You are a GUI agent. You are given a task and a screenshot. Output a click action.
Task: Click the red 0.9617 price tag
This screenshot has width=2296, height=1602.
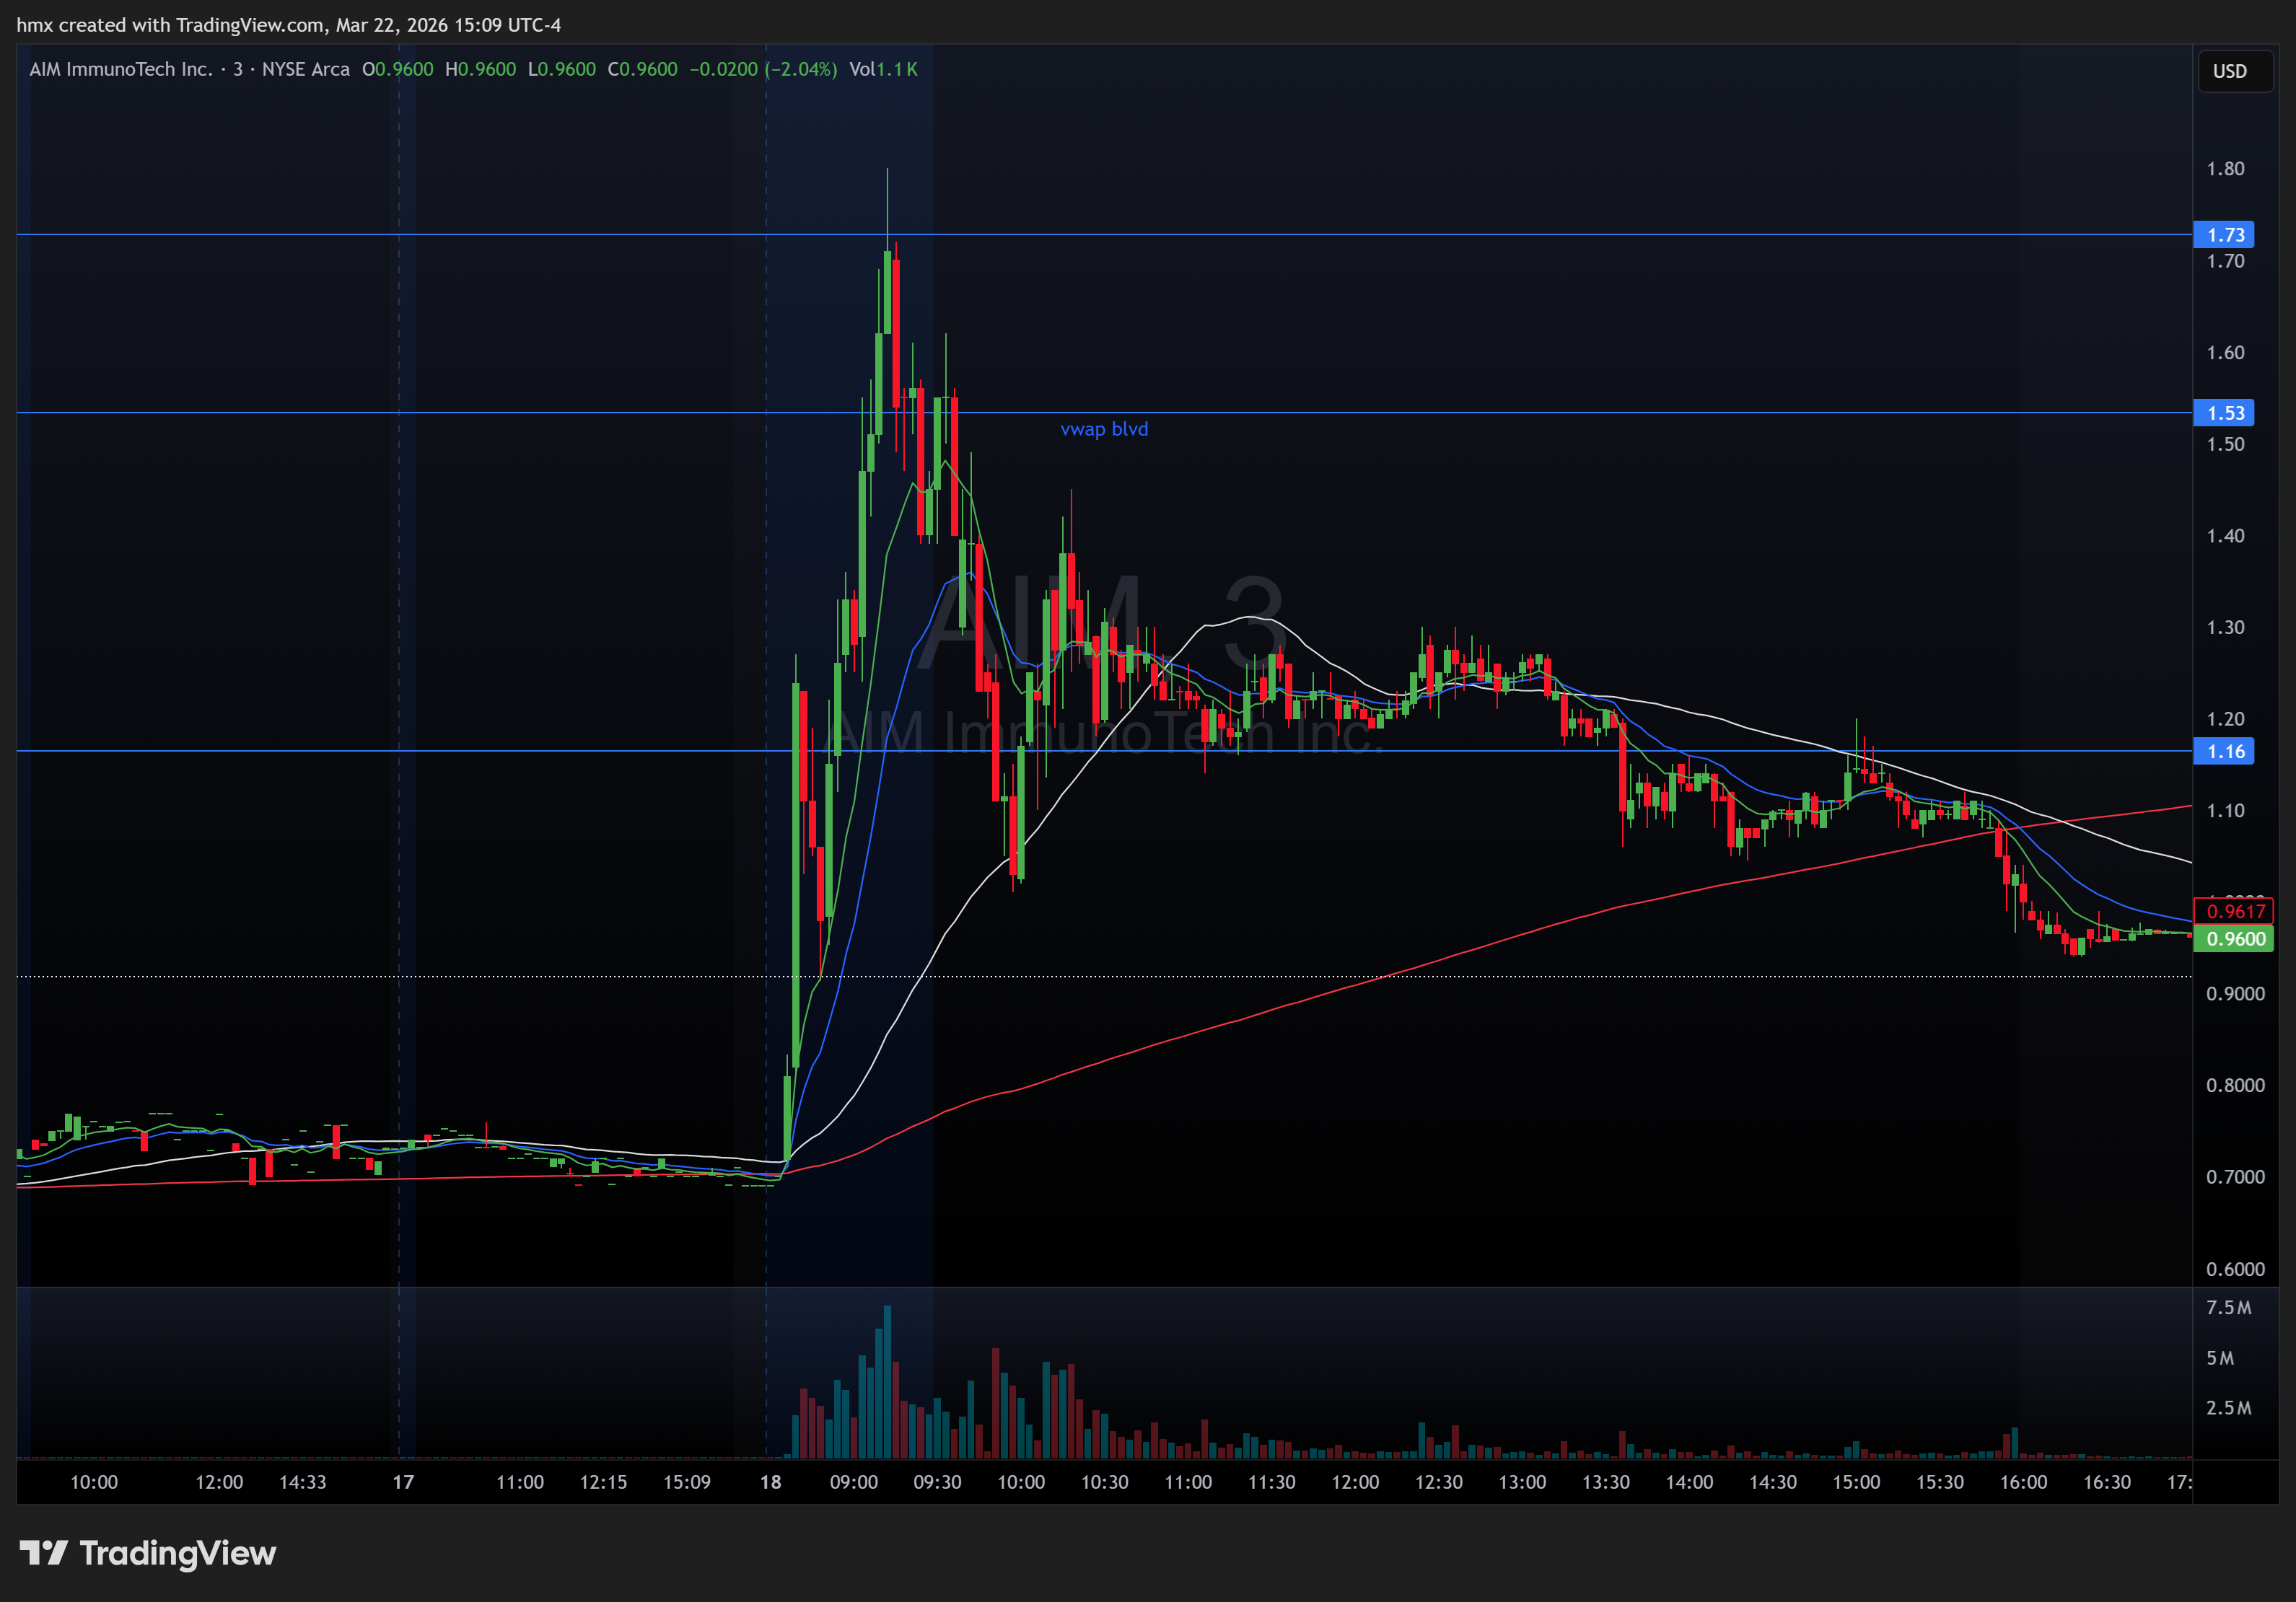coord(2234,910)
